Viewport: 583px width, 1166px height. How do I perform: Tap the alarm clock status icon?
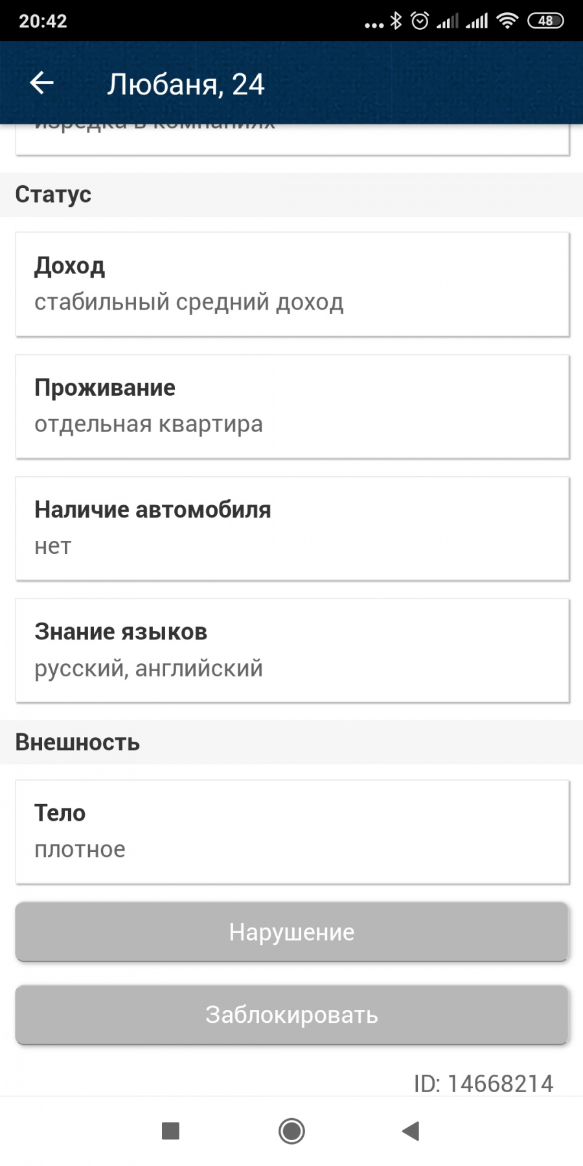[420, 21]
